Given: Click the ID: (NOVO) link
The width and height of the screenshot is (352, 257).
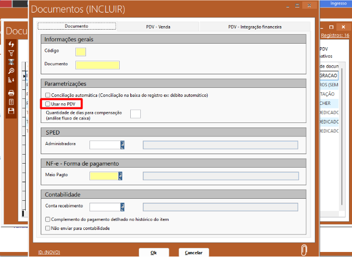Looking at the screenshot, I should coord(49,252).
